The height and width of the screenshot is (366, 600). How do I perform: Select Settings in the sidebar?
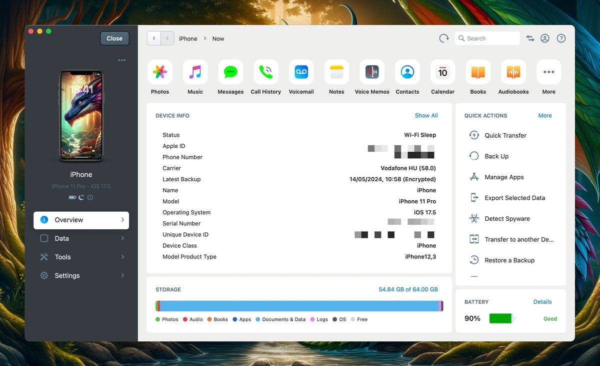[x=81, y=275]
